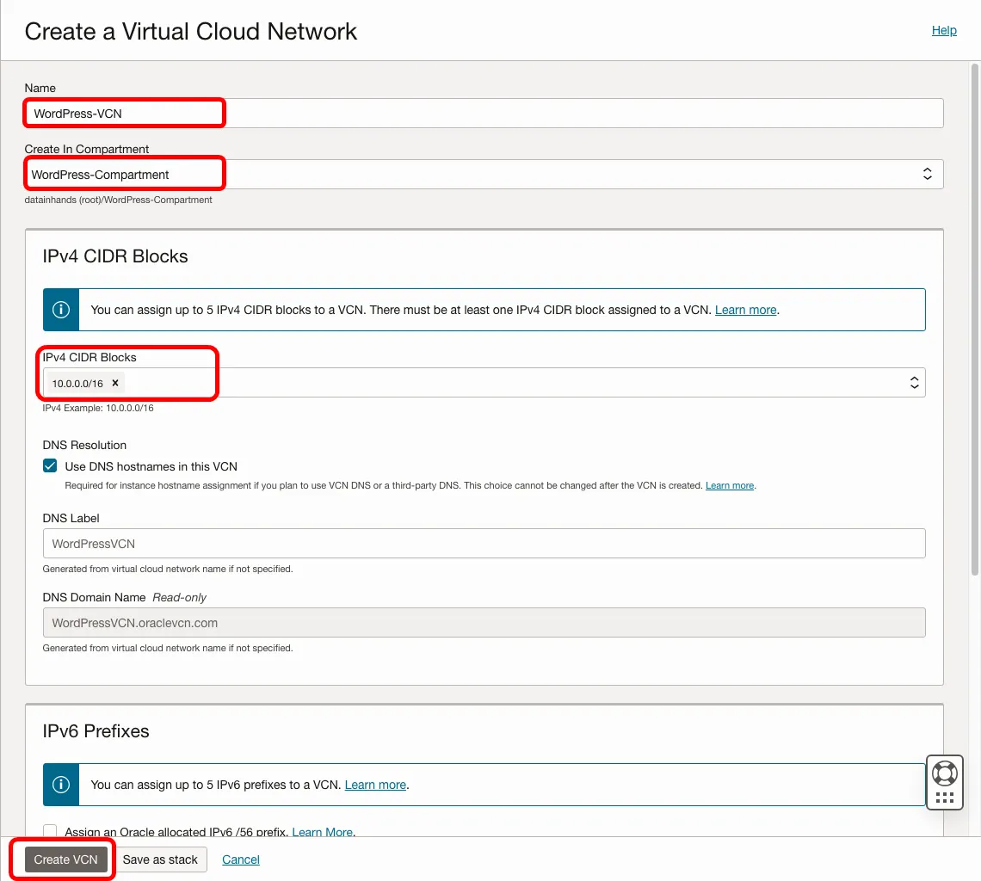Click the 10.0.0.0/16 CIDR chip text
981x881 pixels.
(77, 384)
